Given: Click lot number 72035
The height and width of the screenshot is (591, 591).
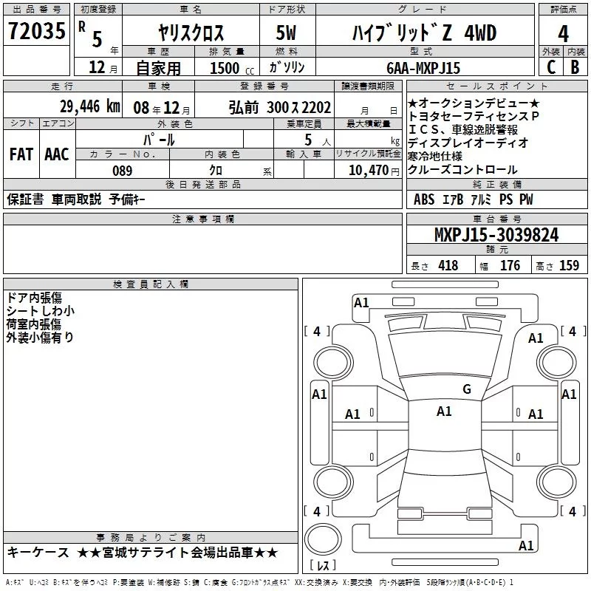Looking at the screenshot, I should 36,31.
